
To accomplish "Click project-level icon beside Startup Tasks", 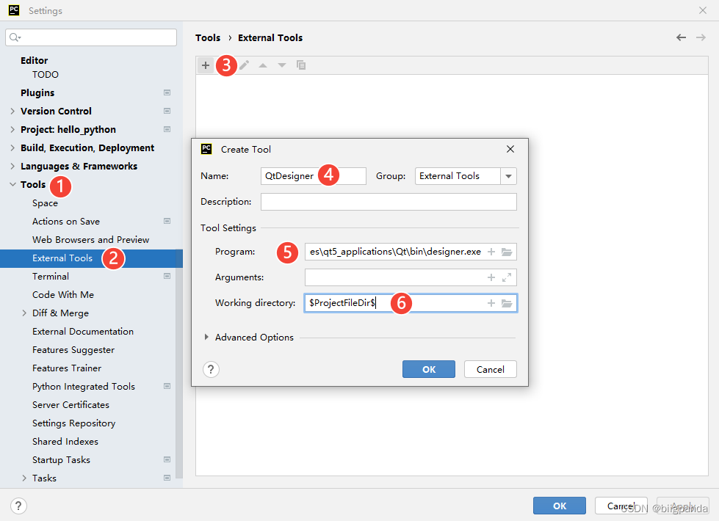I will pos(167,459).
